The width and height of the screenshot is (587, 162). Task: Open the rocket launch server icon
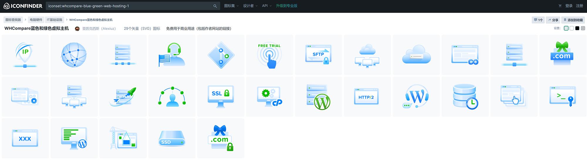pyautogui.click(x=123, y=97)
